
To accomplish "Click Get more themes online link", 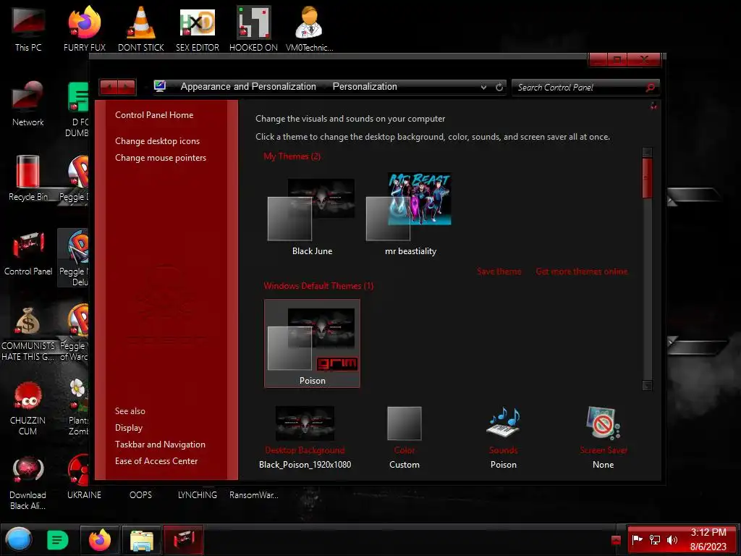I will [582, 271].
